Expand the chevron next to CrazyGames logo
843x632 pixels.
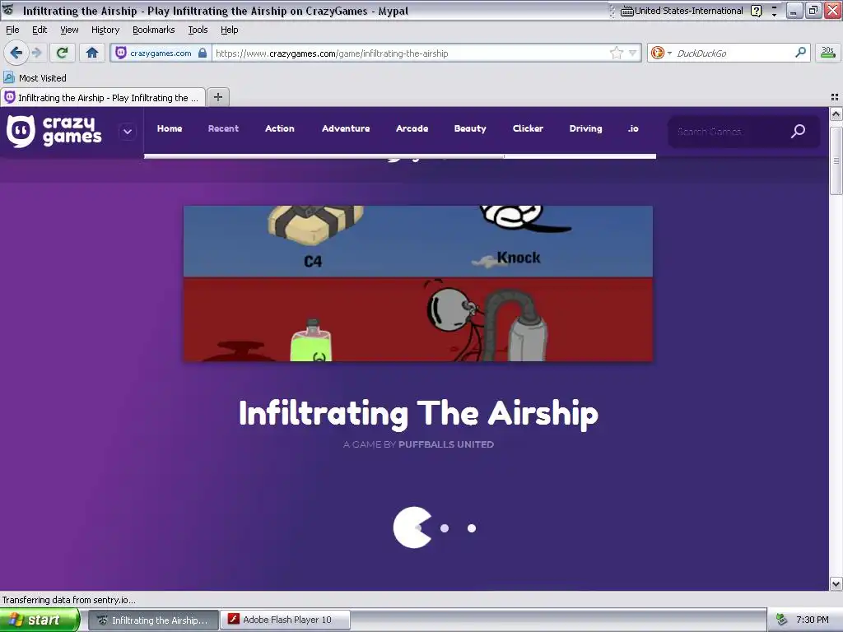pyautogui.click(x=128, y=131)
